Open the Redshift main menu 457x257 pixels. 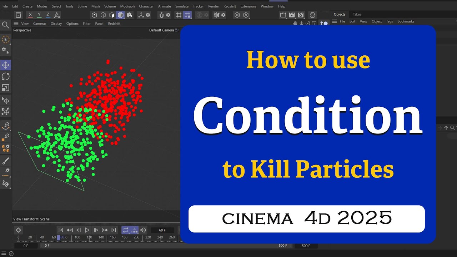[x=230, y=6]
